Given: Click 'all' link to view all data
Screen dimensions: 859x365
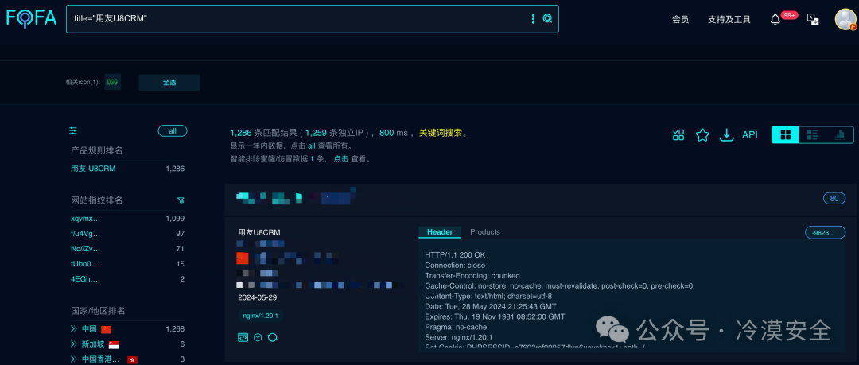Looking at the screenshot, I should tap(311, 146).
